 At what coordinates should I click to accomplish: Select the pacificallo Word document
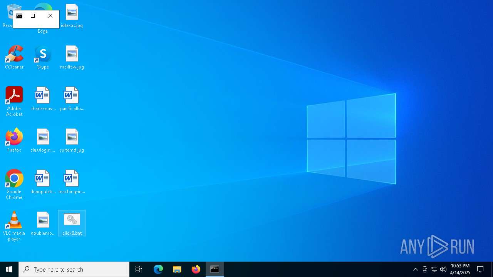coord(72,99)
